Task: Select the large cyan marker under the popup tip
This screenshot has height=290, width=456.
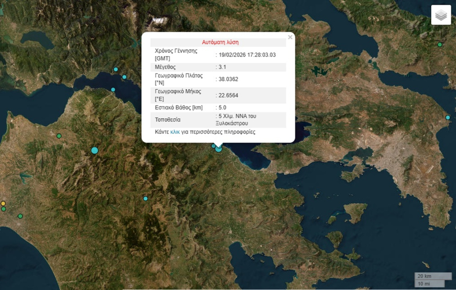Action: click(x=218, y=149)
